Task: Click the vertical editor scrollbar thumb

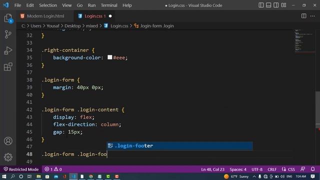Action: [318, 110]
